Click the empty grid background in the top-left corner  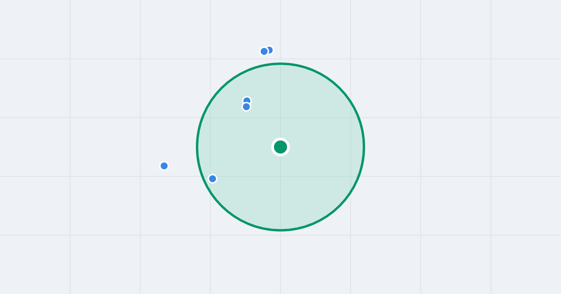click(x=35, y=28)
